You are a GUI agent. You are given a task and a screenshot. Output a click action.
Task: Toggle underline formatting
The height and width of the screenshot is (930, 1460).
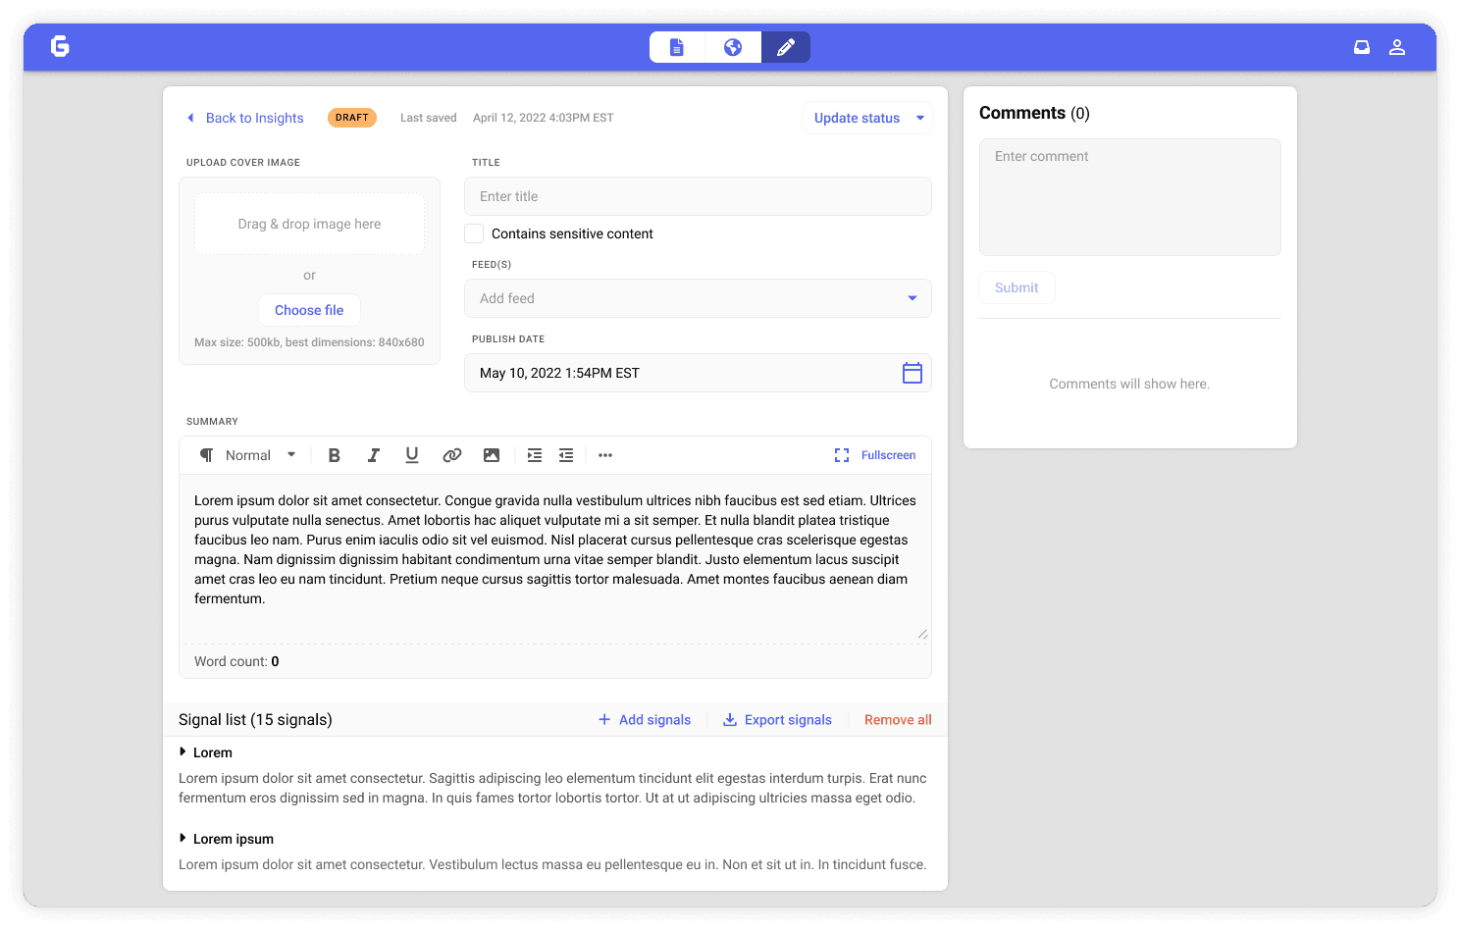point(412,455)
